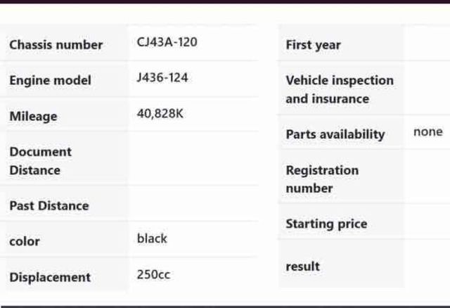
Task: Click the Document Distance label
Action: click(x=40, y=161)
